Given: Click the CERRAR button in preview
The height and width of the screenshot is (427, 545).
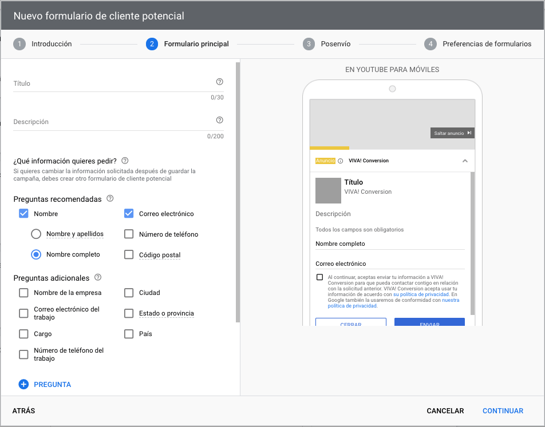Looking at the screenshot, I should 351,322.
